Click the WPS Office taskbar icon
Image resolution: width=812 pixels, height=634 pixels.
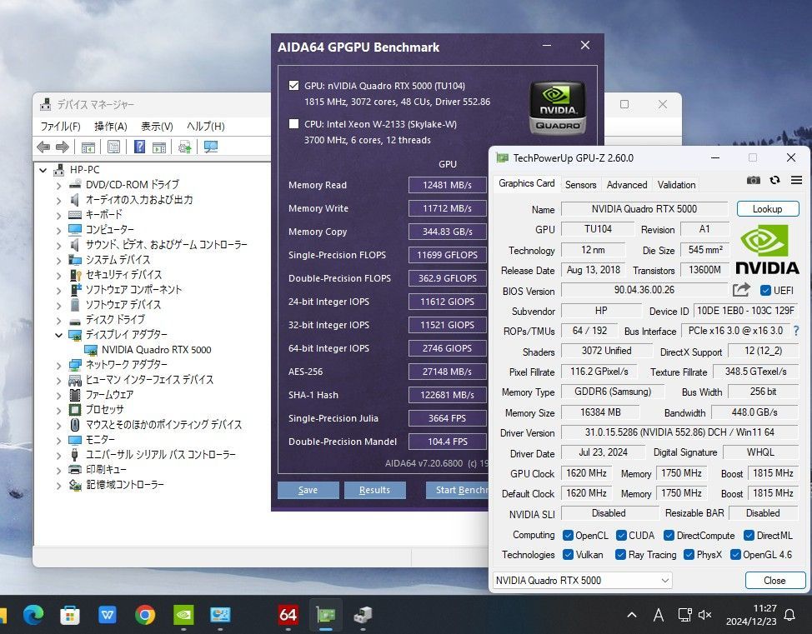pos(108,615)
